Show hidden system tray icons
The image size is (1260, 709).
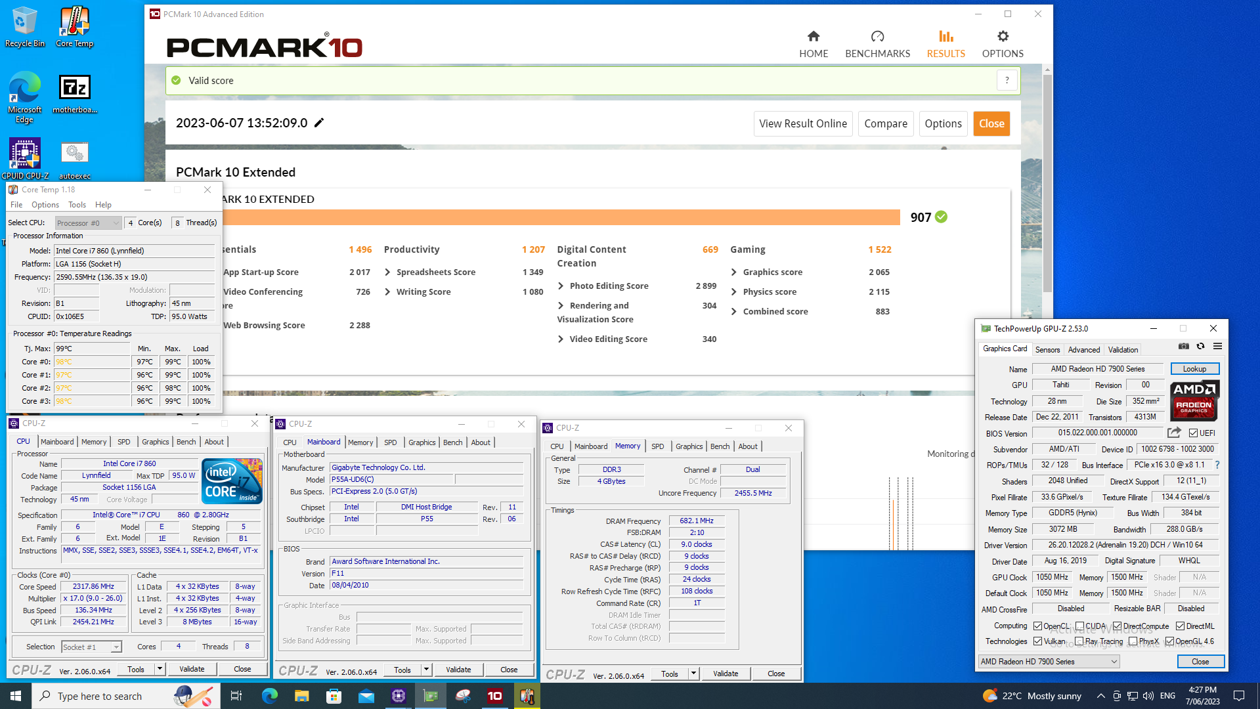1100,696
